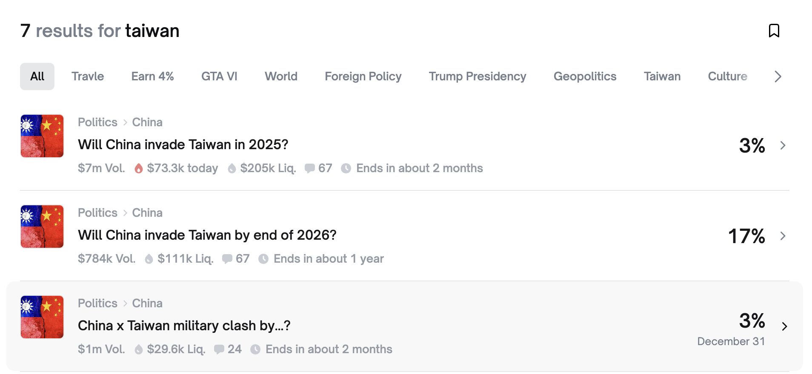Bookmark these search results

(774, 30)
